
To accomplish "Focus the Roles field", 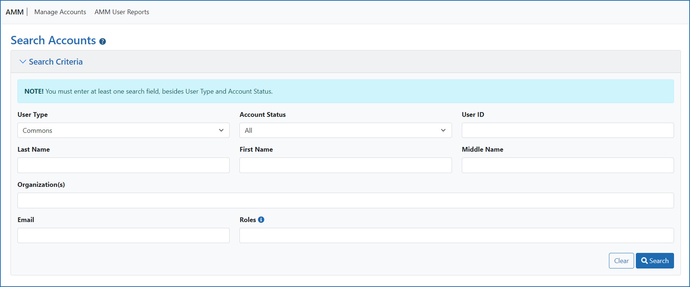I will pos(457,235).
